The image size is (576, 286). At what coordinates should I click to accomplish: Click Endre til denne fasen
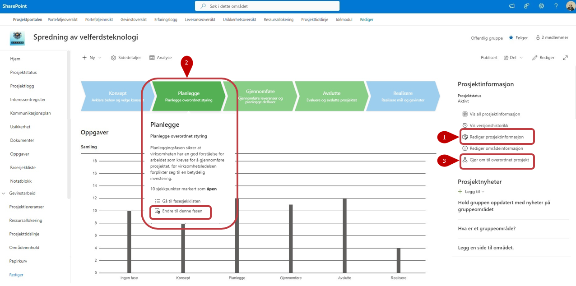pyautogui.click(x=182, y=211)
